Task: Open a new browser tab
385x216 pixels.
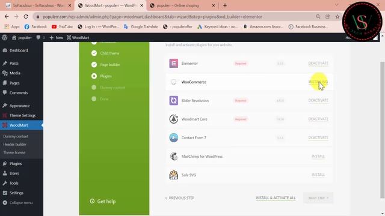Action: (225, 5)
